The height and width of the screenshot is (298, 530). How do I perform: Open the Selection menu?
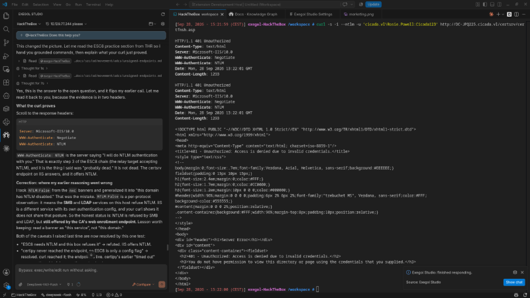[40, 5]
